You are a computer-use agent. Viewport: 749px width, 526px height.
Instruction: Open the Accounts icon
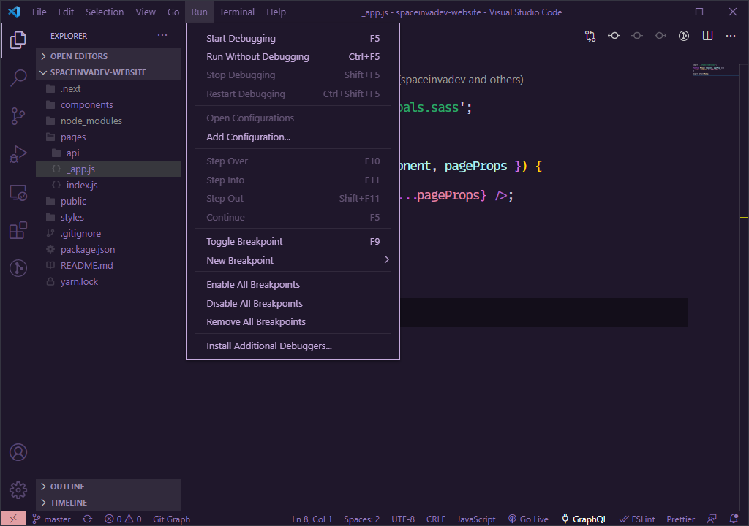pyautogui.click(x=18, y=452)
